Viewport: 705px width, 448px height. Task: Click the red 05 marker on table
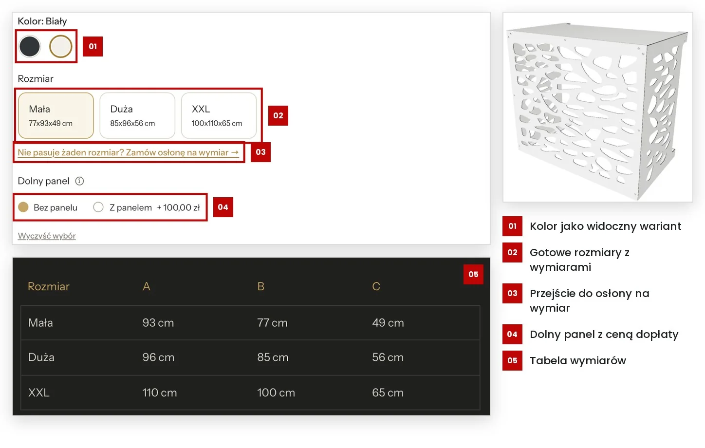473,274
